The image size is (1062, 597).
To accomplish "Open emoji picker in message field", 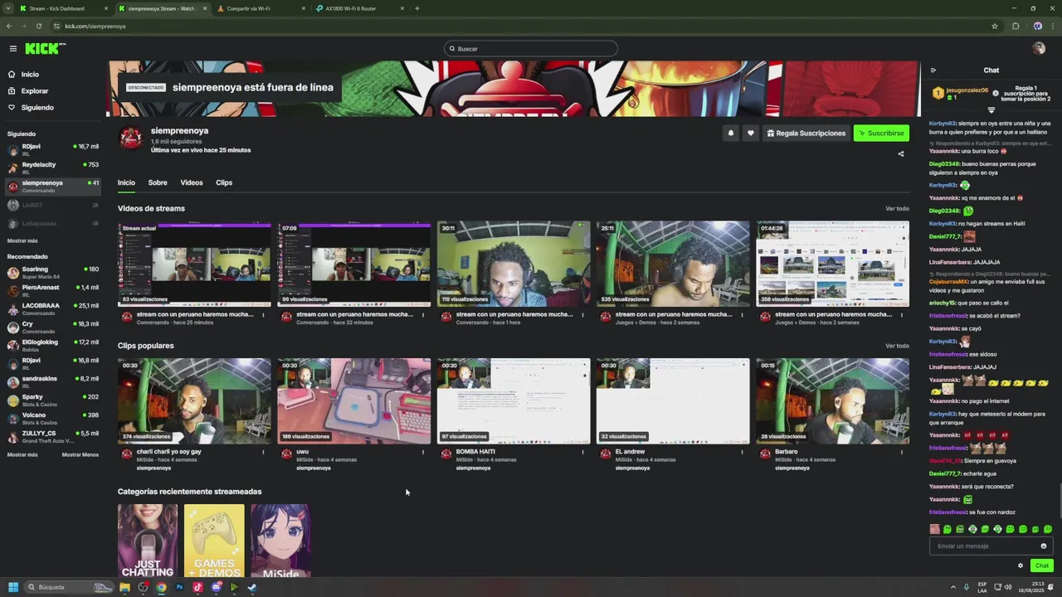I will click(1044, 546).
